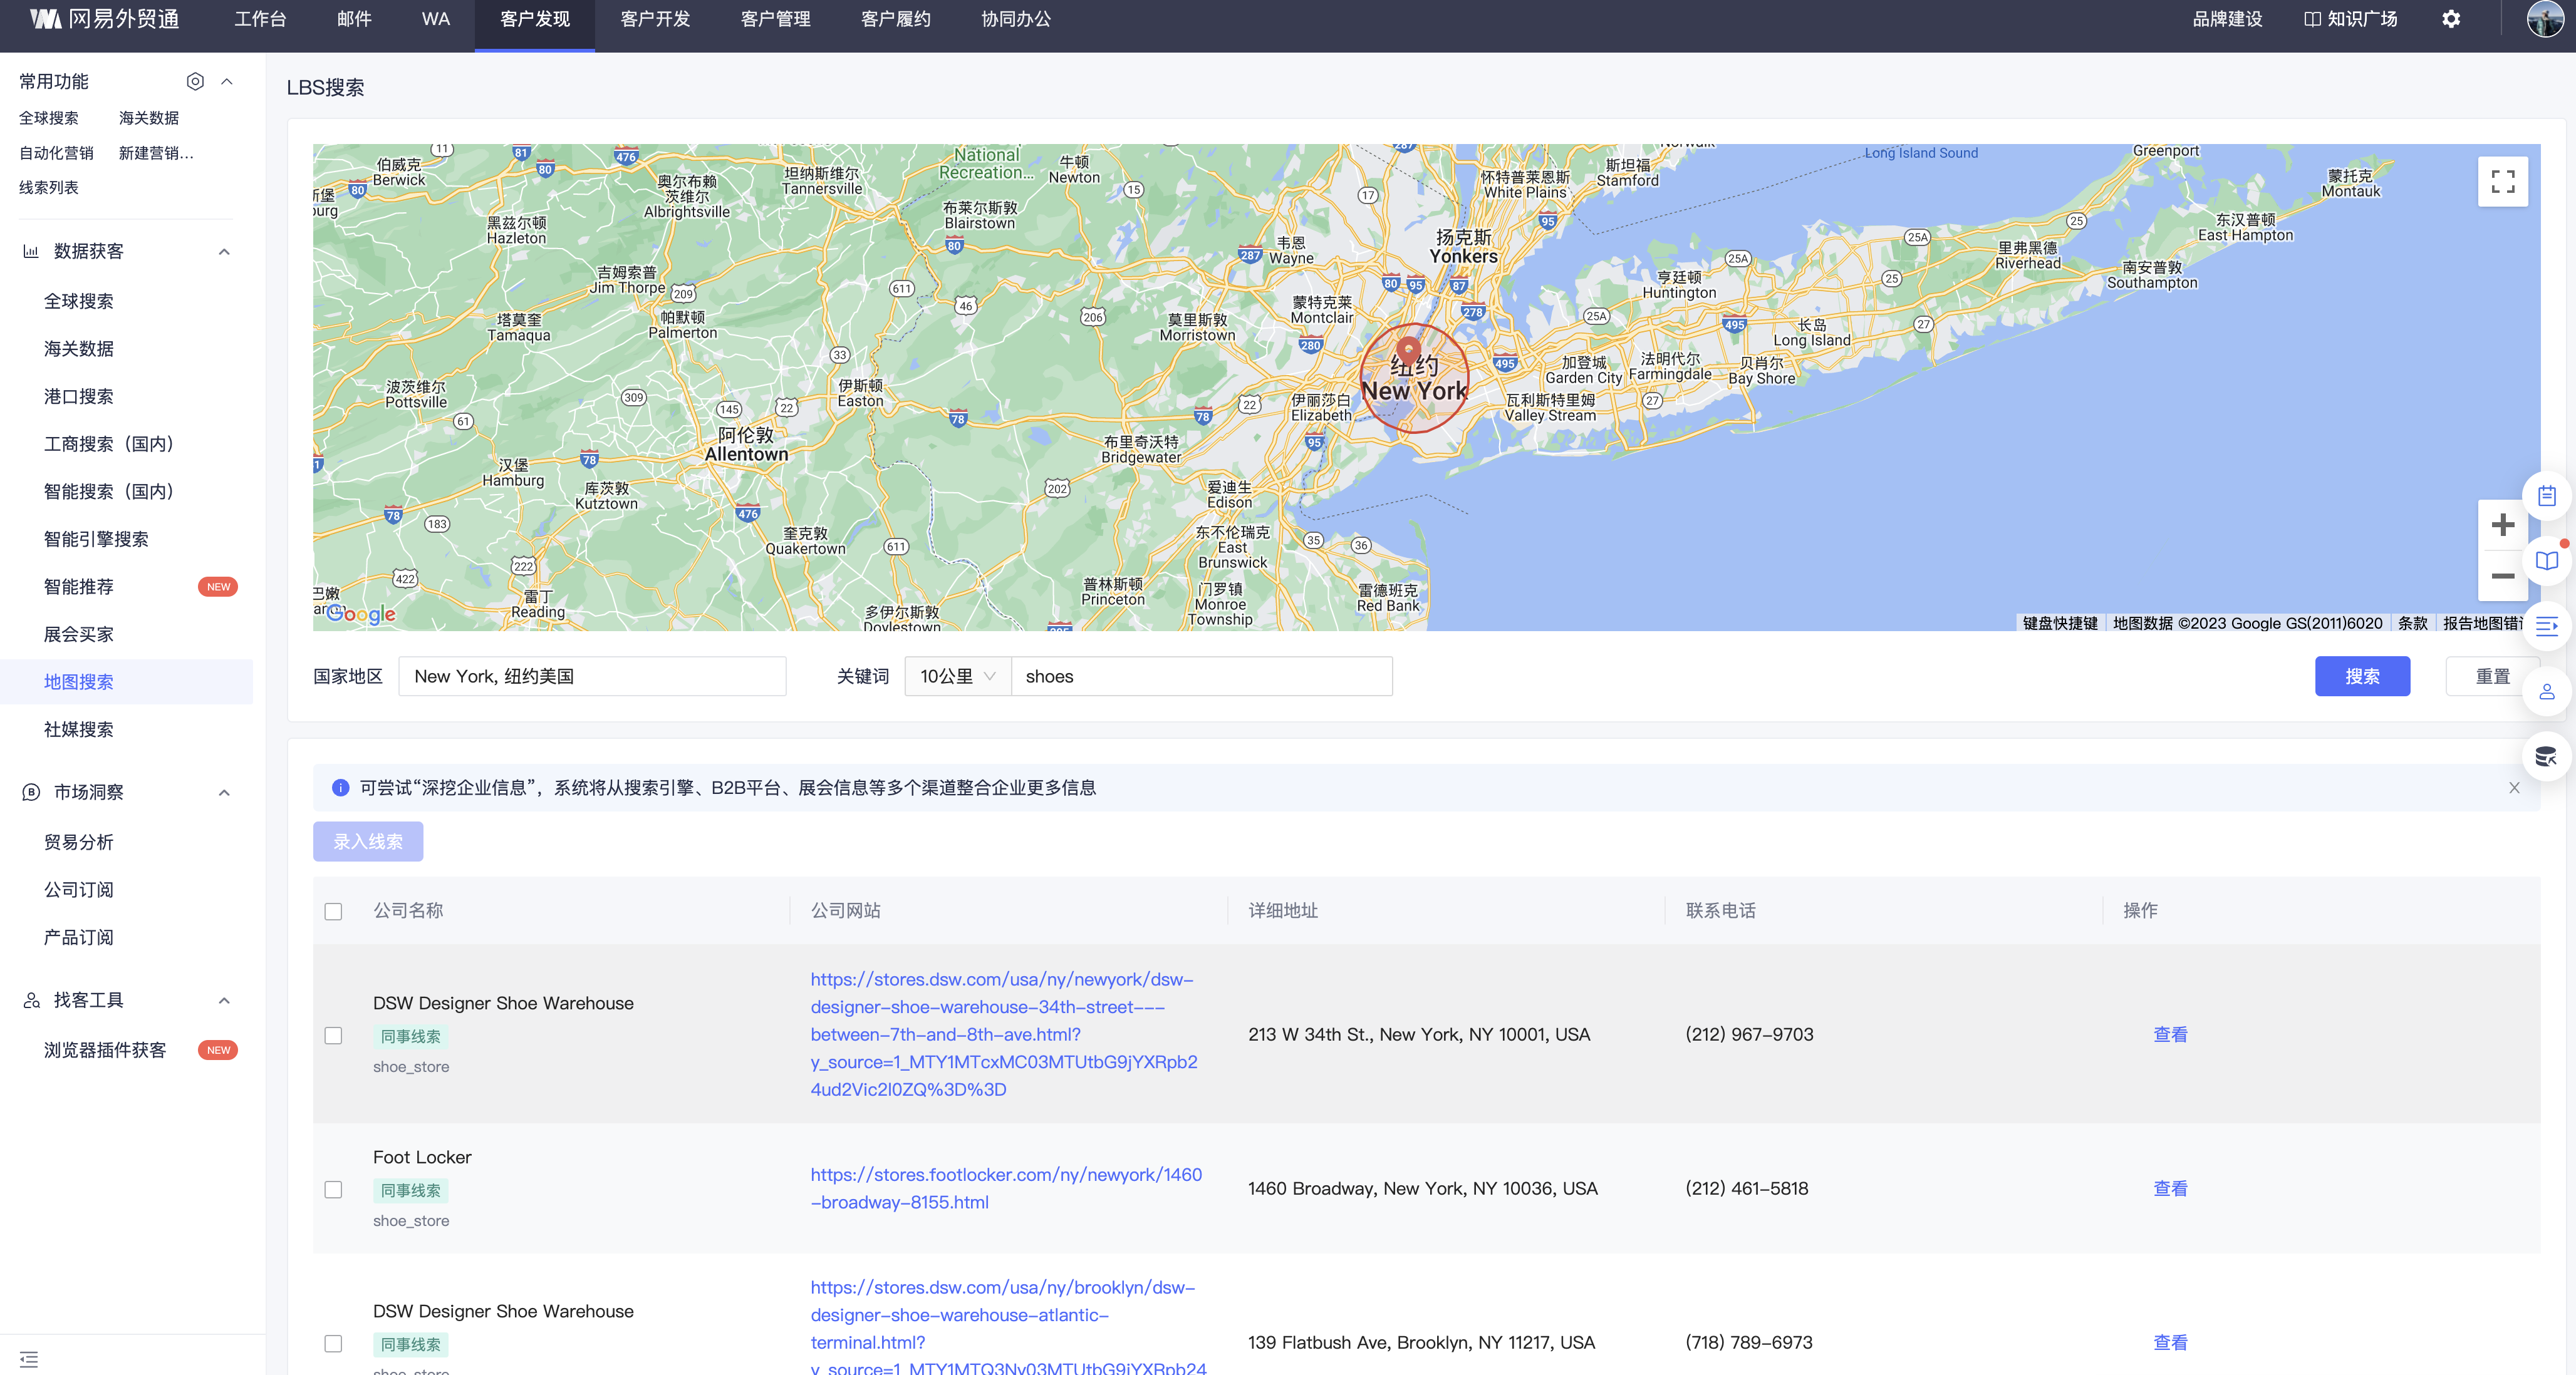Zoom out on the map
Image resolution: width=2576 pixels, height=1375 pixels.
point(2503,575)
